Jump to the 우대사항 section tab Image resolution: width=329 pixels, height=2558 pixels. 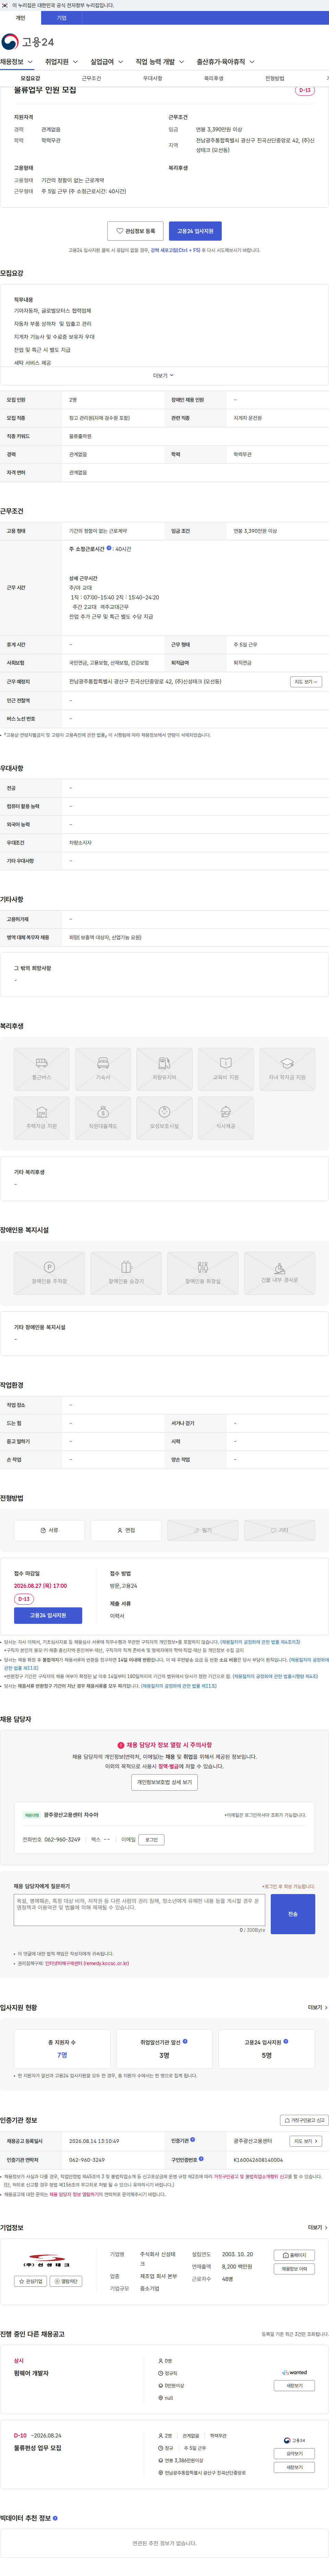153,79
